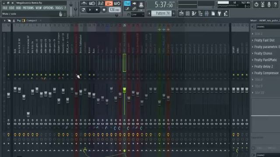
Task: Switch pattern/song mode button
Action: (83, 10)
